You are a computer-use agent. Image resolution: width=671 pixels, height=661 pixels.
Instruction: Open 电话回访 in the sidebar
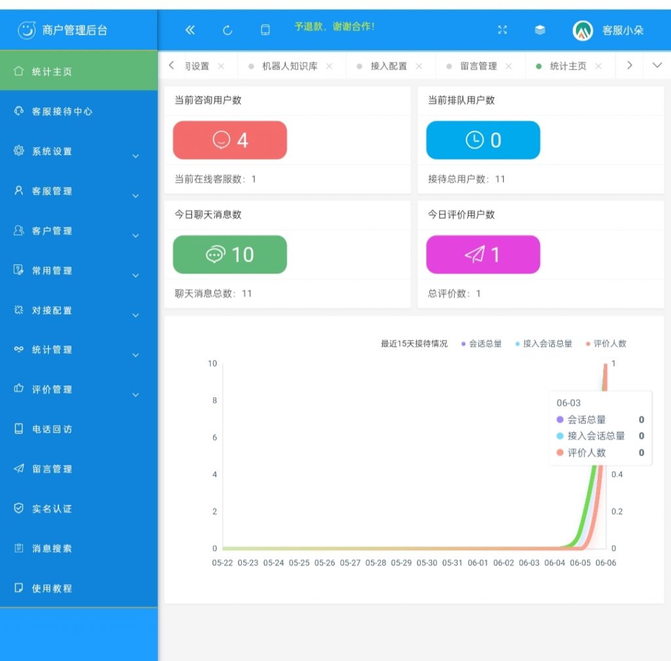click(x=52, y=430)
